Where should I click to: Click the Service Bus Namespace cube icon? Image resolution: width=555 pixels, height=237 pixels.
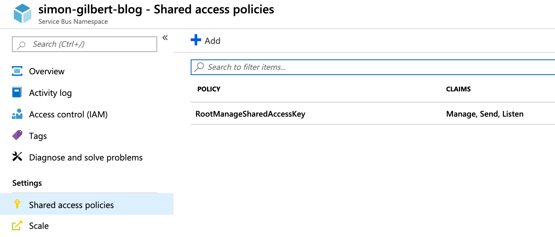[23, 14]
